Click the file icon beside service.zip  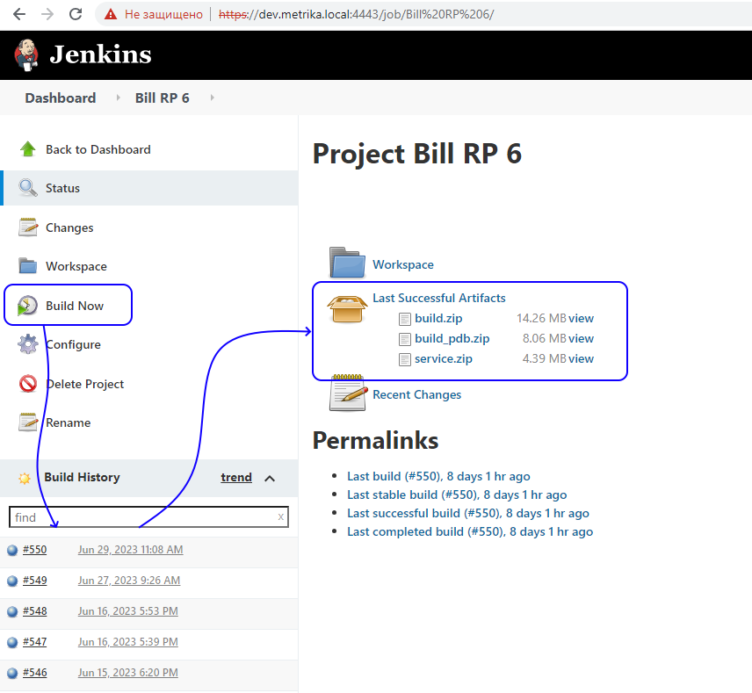click(x=405, y=359)
